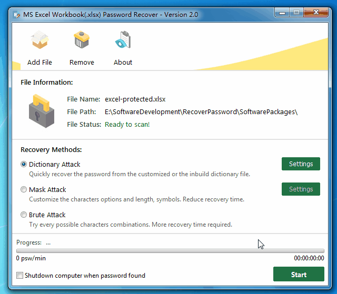Select the Dictionary Attack radio button
The height and width of the screenshot is (294, 337).
coord(24,164)
